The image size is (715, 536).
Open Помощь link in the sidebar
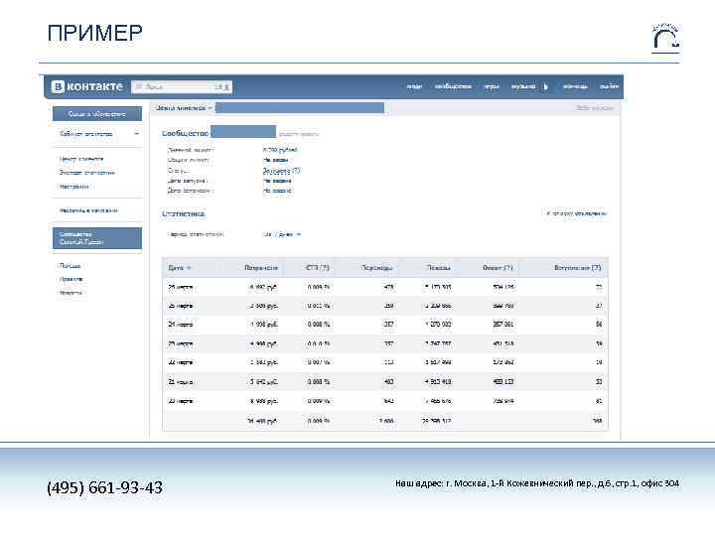tap(70, 266)
